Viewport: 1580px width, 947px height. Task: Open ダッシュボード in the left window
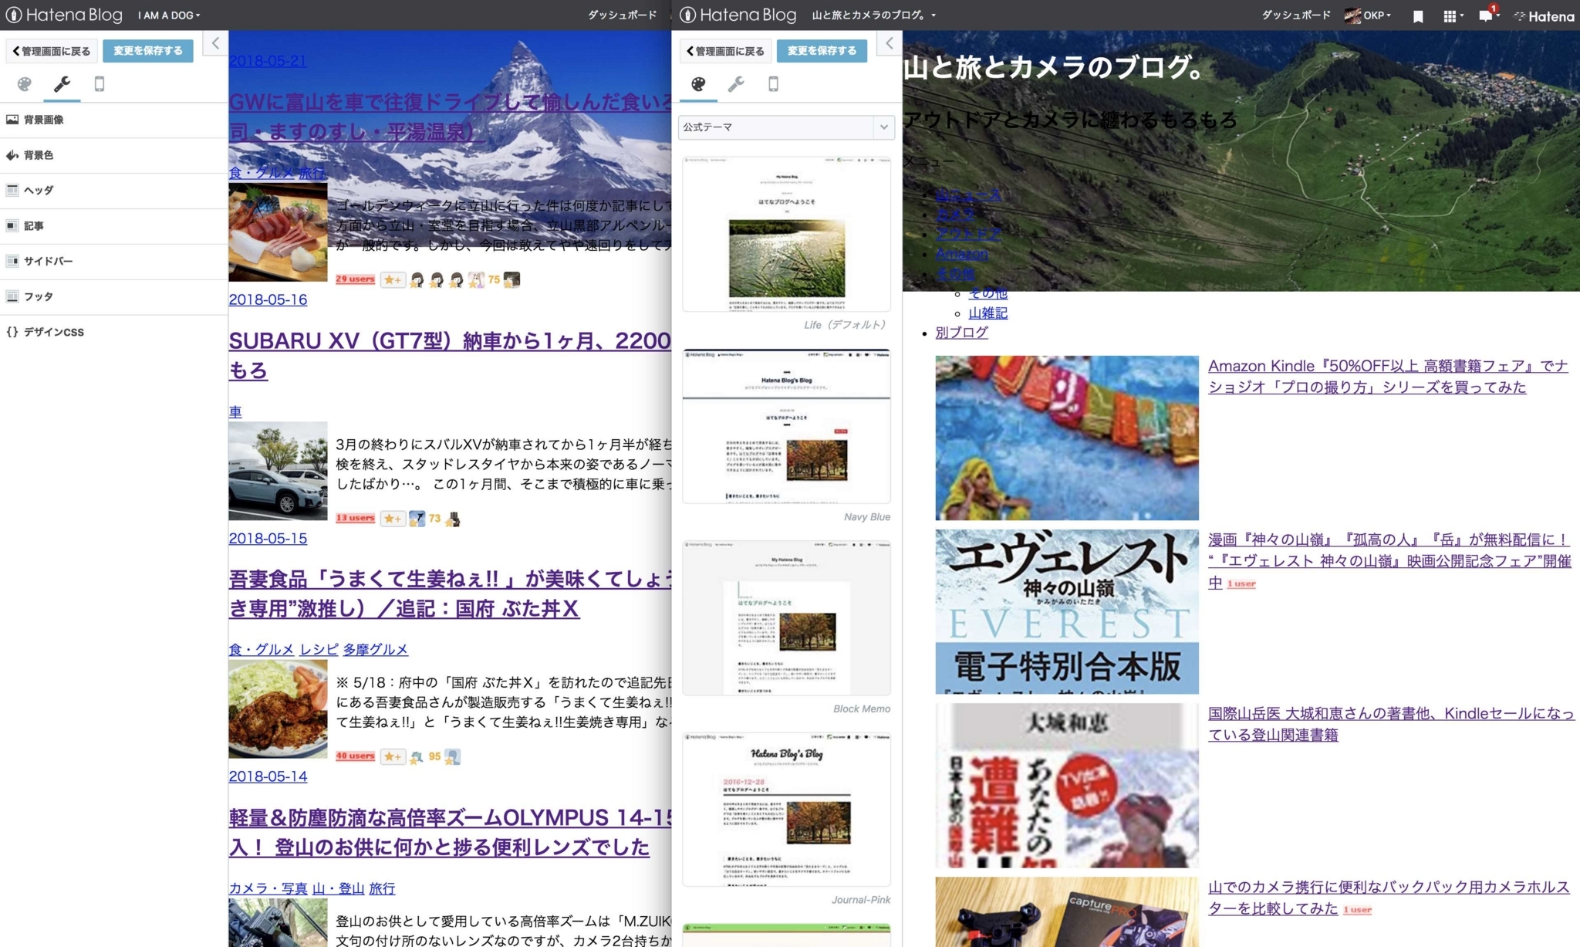[x=623, y=15]
